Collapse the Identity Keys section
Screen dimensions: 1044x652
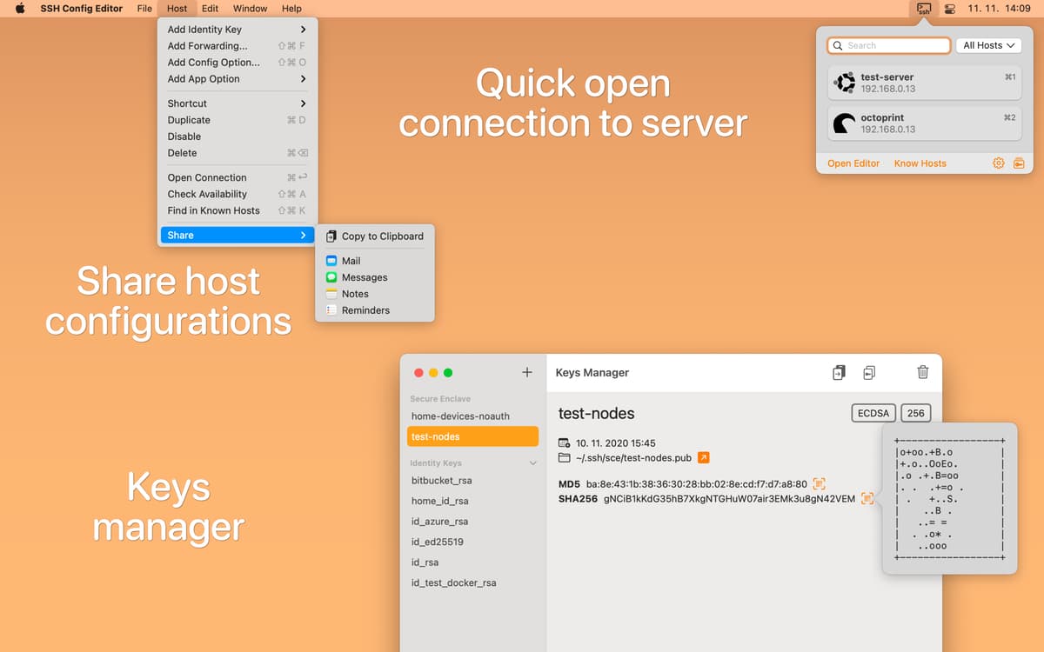tap(532, 463)
